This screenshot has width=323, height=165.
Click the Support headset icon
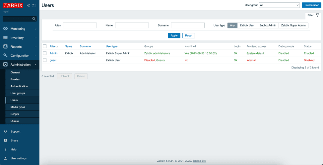tap(6, 132)
